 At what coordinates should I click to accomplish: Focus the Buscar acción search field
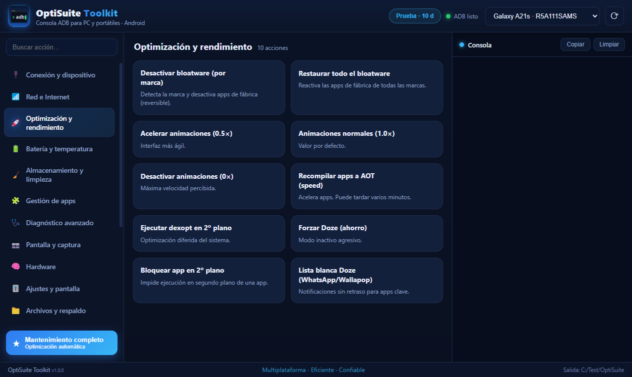point(61,47)
